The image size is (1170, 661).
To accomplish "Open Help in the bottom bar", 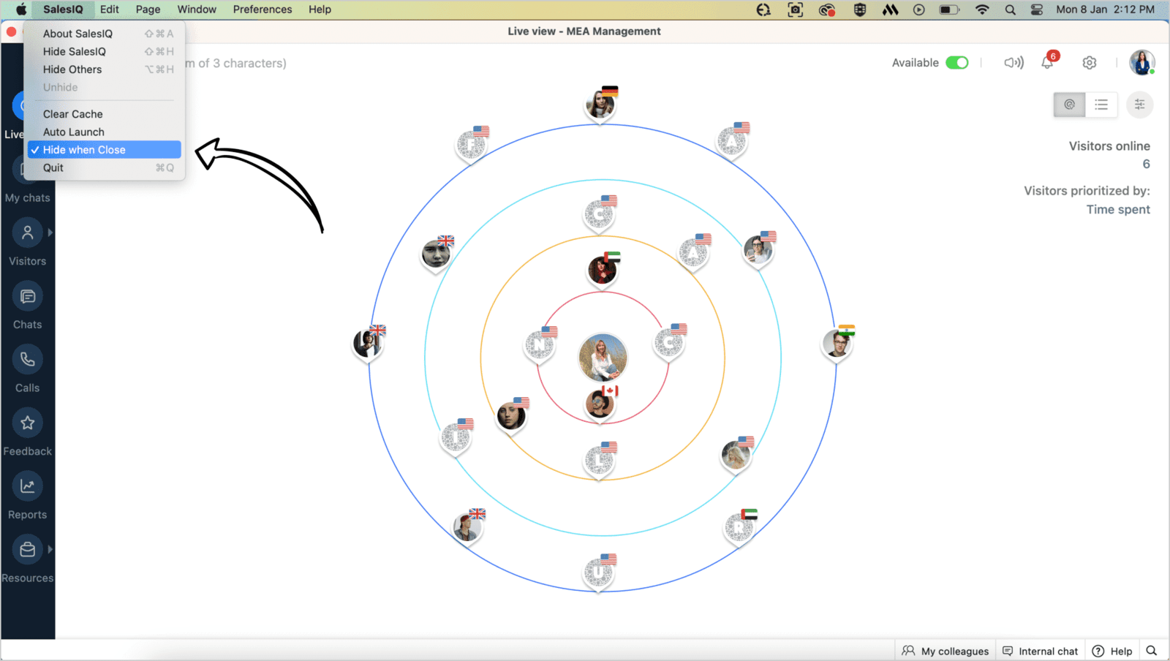I will pyautogui.click(x=1112, y=651).
